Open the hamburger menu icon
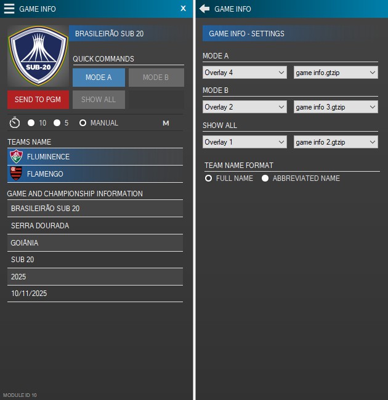This screenshot has height=400, width=388. [9, 9]
